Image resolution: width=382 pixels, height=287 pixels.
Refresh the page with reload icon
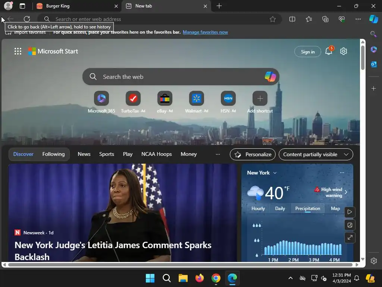click(27, 19)
